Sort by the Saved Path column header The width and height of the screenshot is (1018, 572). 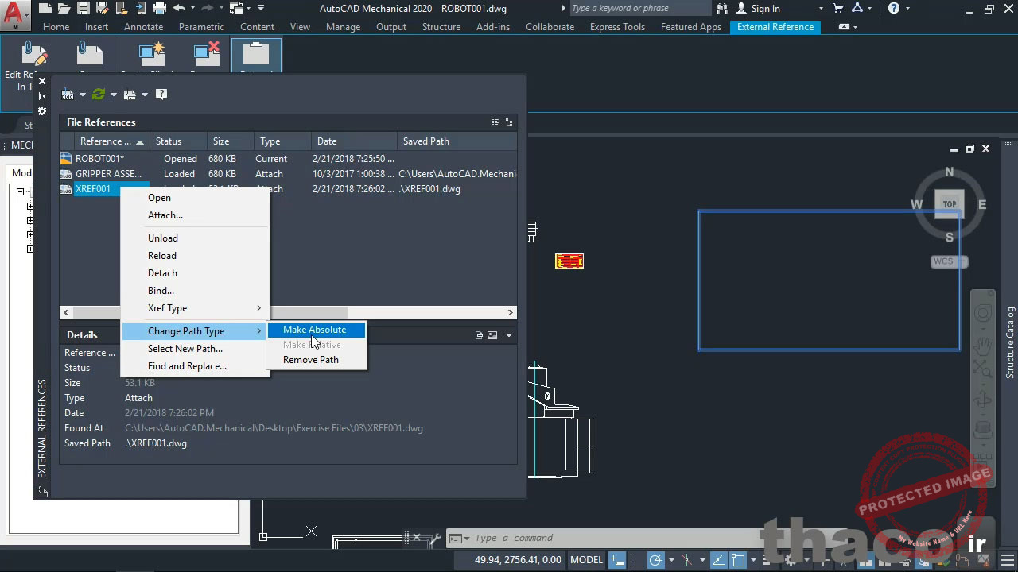[x=457, y=141]
